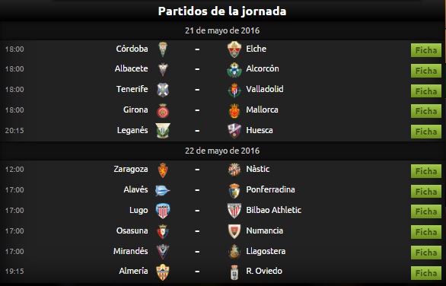The height and width of the screenshot is (286, 446).
Task: Click the Elche team badge
Action: pyautogui.click(x=234, y=49)
